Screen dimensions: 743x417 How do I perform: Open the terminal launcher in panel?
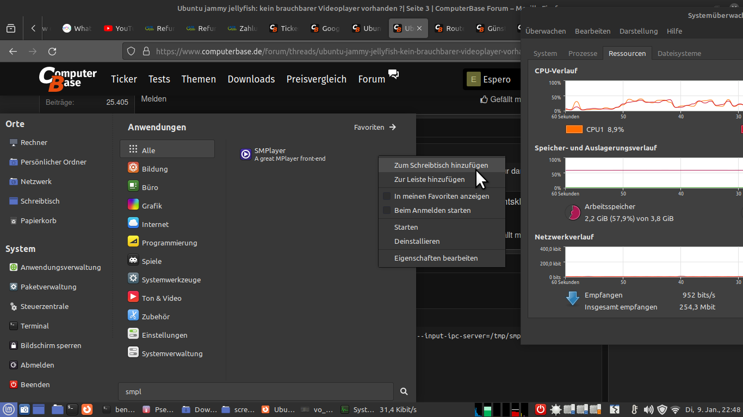[x=72, y=409]
